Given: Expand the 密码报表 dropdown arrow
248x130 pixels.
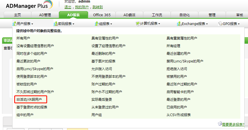Looking at the screenshot, I should (74, 24).
